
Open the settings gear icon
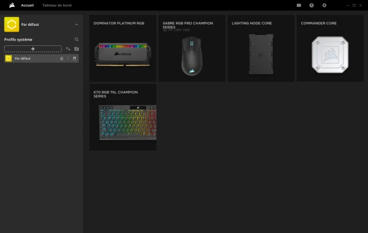324,5
